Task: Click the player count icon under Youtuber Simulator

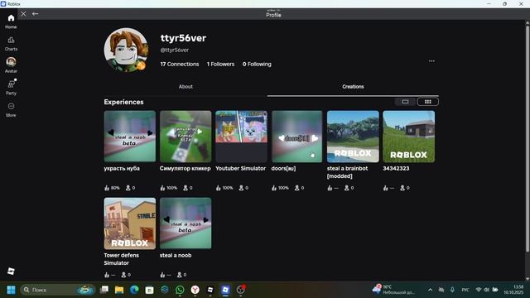Action: [x=241, y=188]
